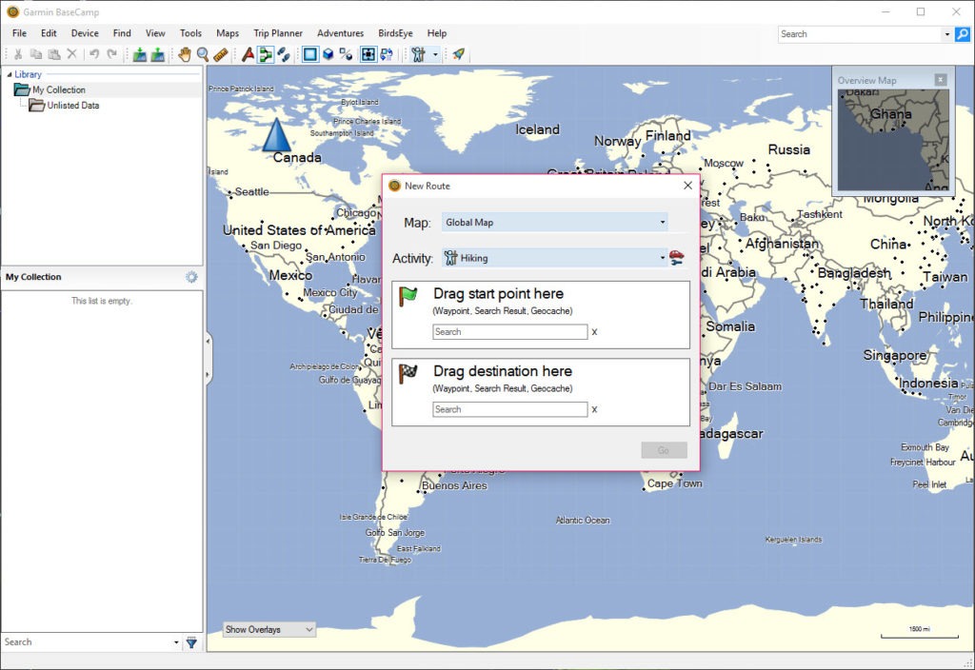Click the blue position marker over Canada
Viewport: 975px width, 670px height.
[276, 135]
